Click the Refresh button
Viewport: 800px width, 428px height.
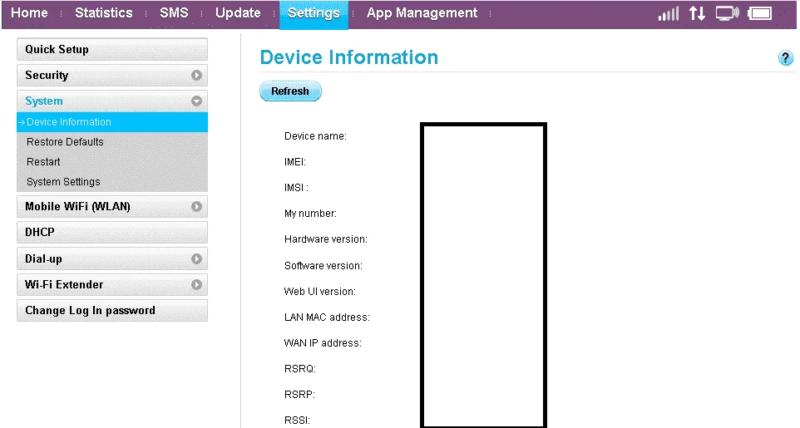pyautogui.click(x=290, y=91)
